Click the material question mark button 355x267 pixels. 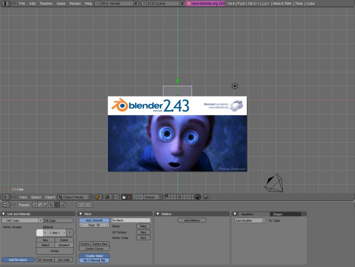[x=70, y=233]
